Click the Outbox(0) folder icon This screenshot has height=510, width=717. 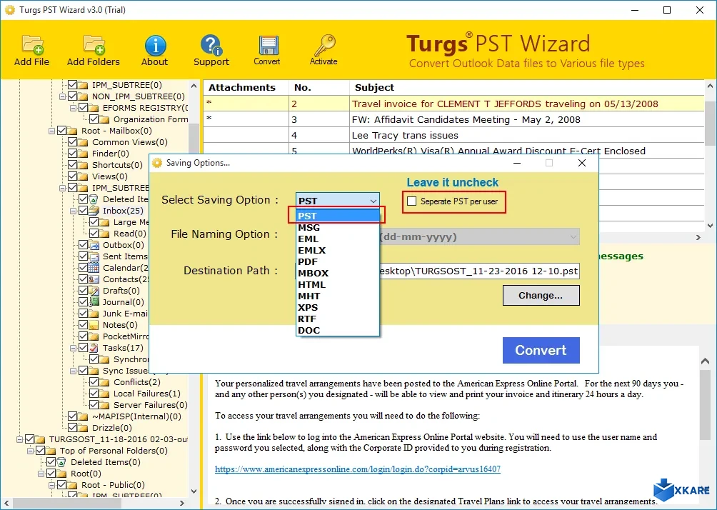94,245
